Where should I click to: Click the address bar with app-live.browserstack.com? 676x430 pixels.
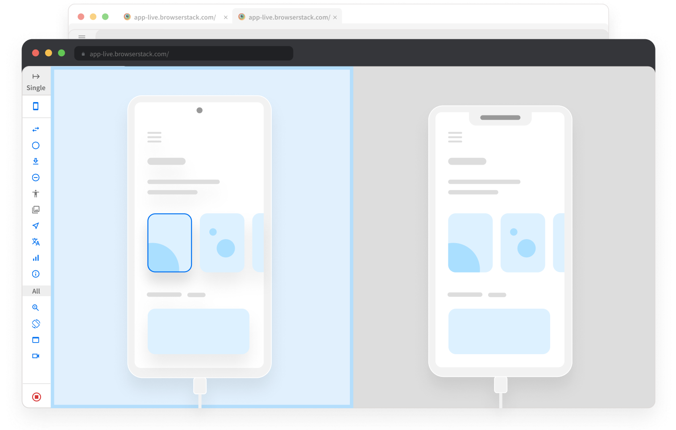click(x=183, y=54)
